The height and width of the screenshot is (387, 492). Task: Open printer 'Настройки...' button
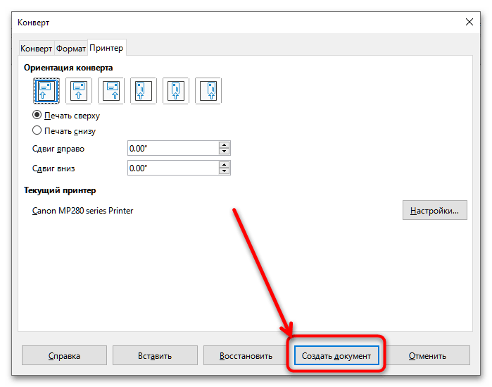pos(434,210)
